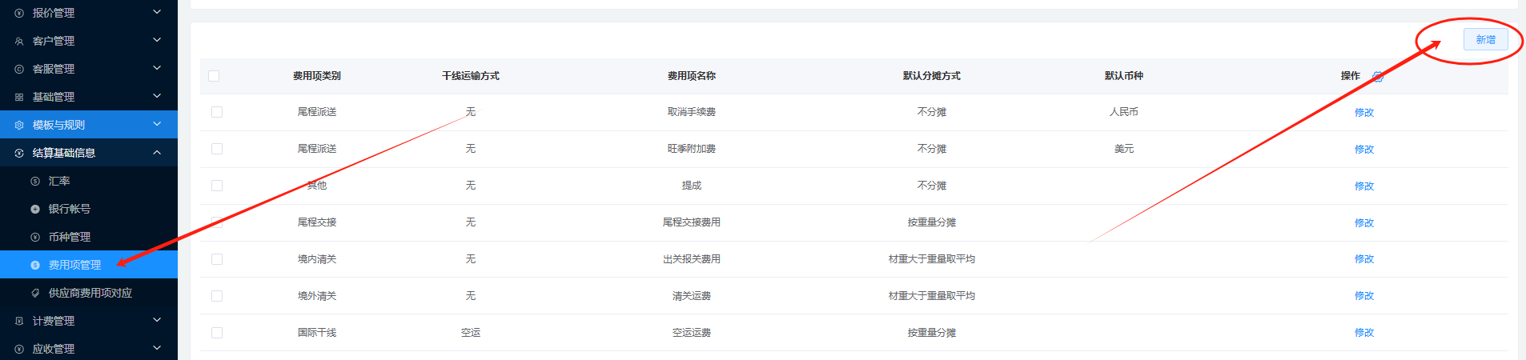1526x360 pixels.
Task: Click the 模板与规则 gear icon in sidebar
Action: coord(19,126)
